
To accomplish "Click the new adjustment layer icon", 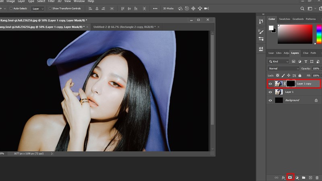I will [x=297, y=177].
